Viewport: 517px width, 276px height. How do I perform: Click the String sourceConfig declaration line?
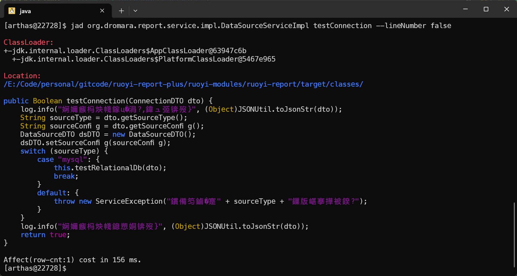[112, 126]
